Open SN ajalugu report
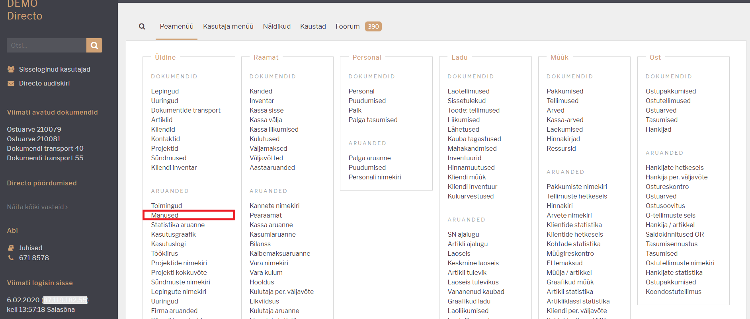Screen dimensions: 750x319 pos(463,234)
